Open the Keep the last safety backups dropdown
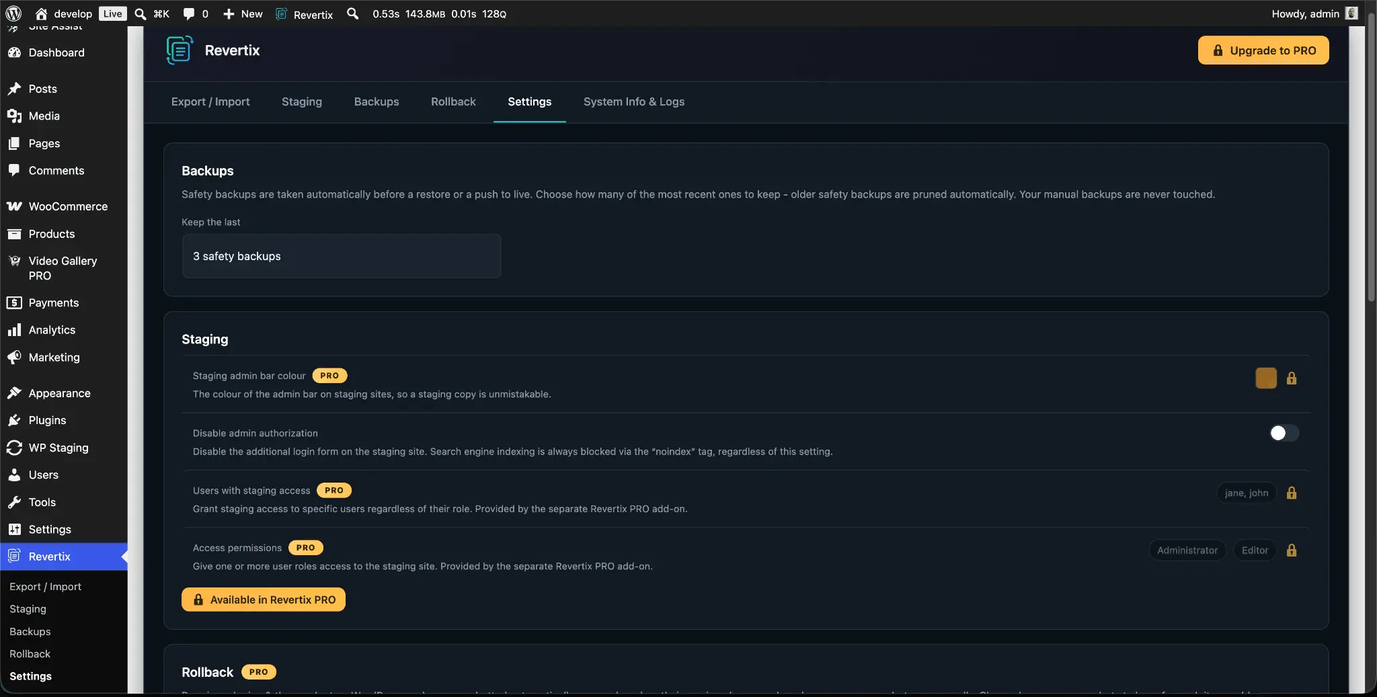Screen dimensions: 1377x697 342,256
